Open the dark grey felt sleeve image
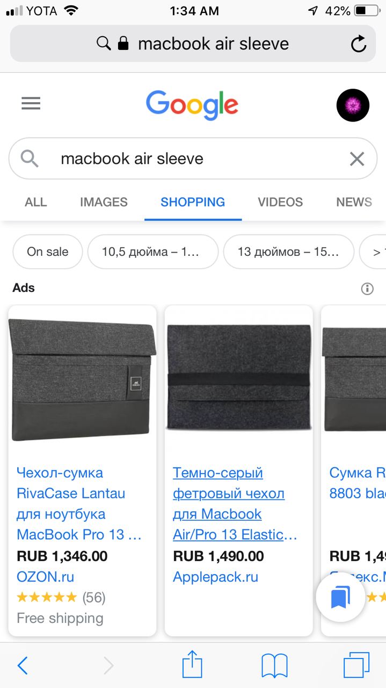The height and width of the screenshot is (688, 386). (239, 377)
